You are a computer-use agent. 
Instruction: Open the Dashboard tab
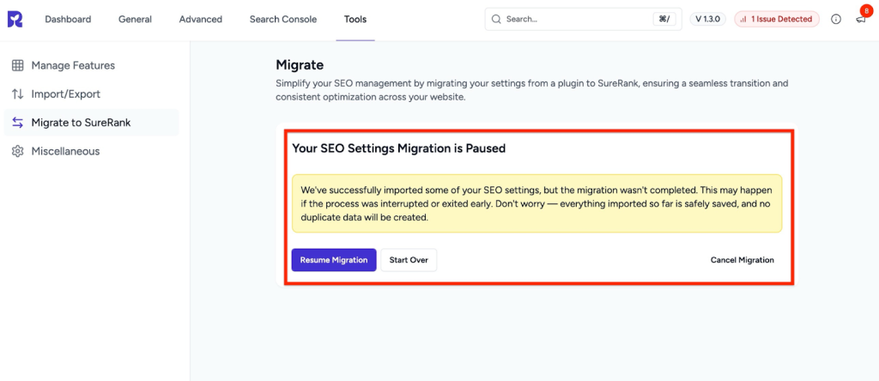[x=68, y=19]
